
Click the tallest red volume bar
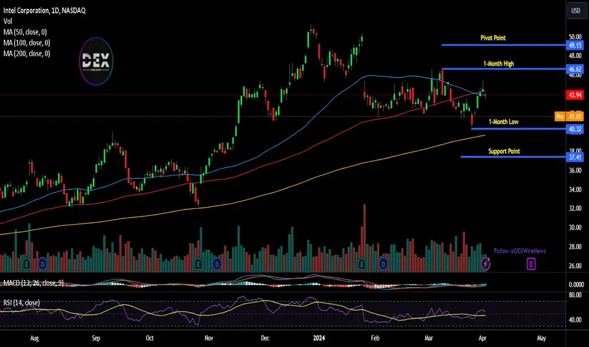click(364, 238)
